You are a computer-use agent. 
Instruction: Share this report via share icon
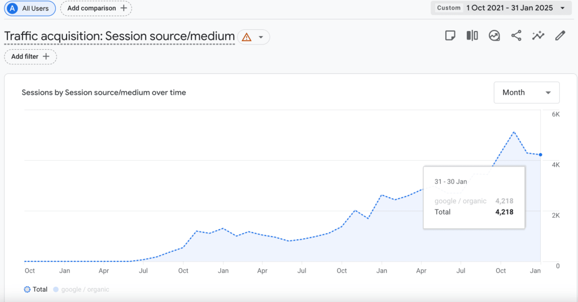coord(516,36)
